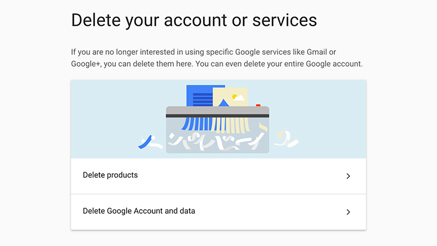Image resolution: width=437 pixels, height=246 pixels.
Task: Click the blue document entering the shredder
Action: tap(199, 95)
